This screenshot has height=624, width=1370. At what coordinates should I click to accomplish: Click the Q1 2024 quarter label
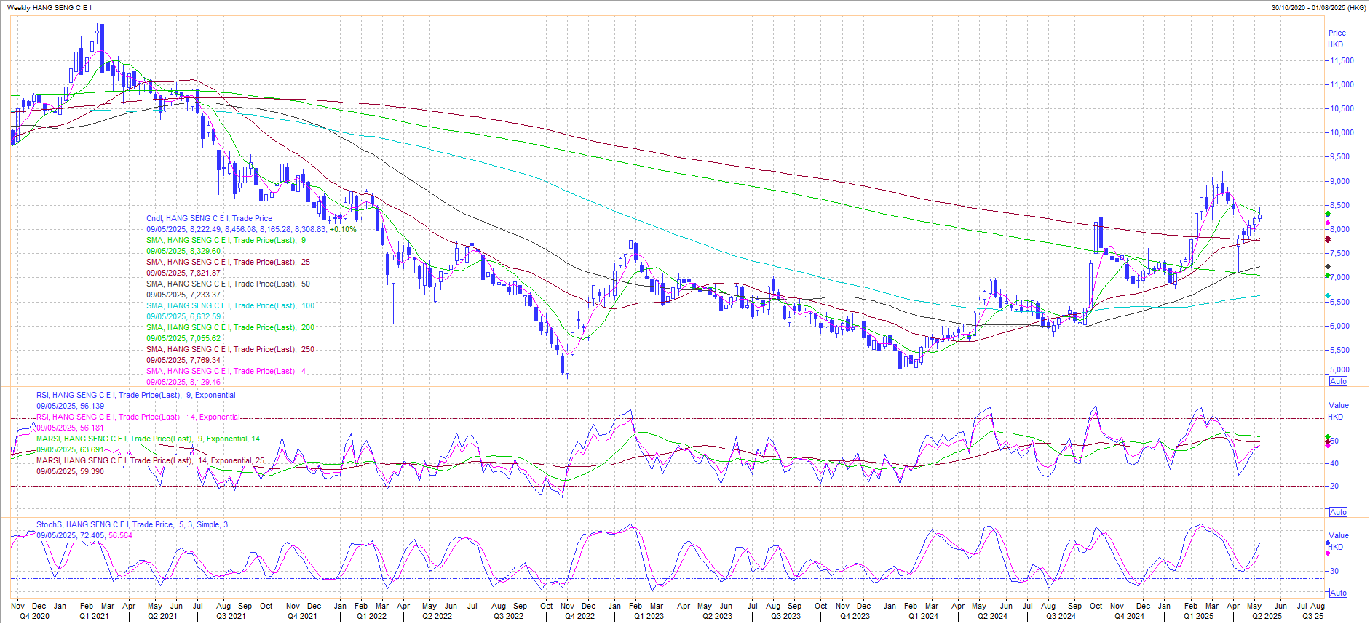pos(923,616)
